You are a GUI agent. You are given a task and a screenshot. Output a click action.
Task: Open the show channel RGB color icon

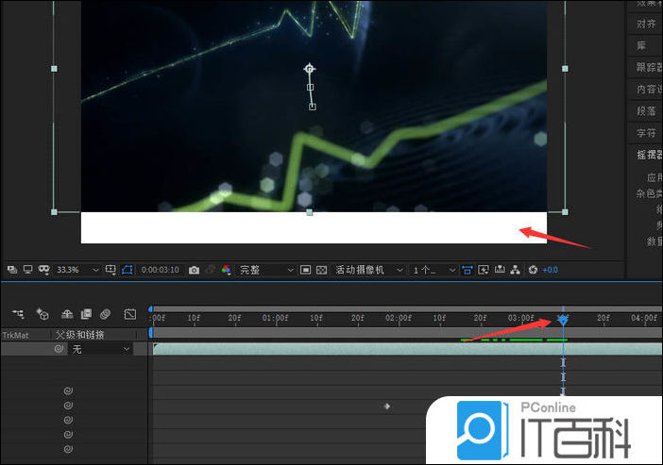click(227, 270)
